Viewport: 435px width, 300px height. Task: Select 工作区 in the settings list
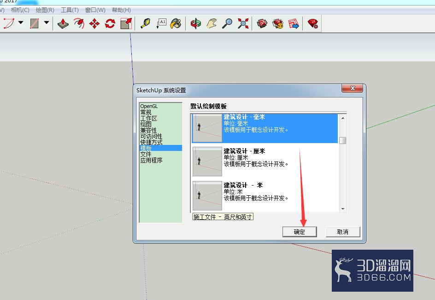click(x=161, y=118)
